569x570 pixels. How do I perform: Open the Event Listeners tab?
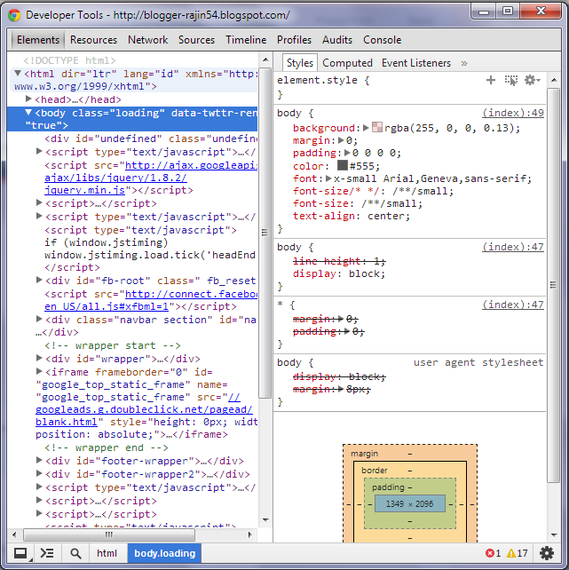[416, 63]
